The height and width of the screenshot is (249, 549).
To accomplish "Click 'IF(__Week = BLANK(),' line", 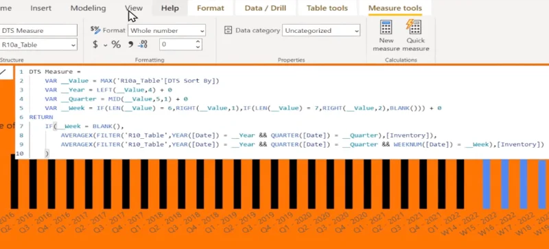I will [84, 126].
